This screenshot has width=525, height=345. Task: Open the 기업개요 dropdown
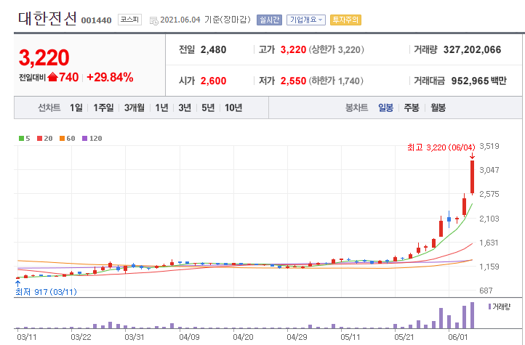tap(306, 20)
